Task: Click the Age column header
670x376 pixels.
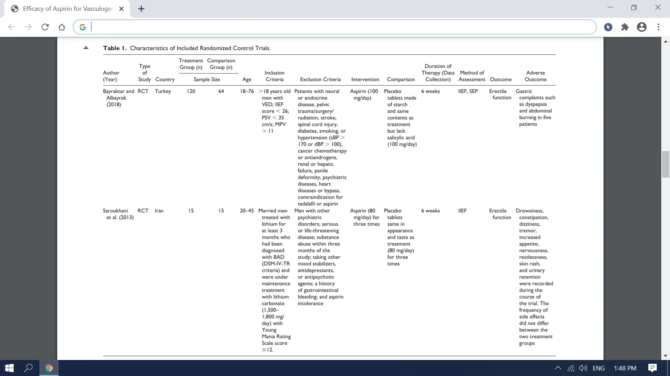Action: (x=247, y=79)
